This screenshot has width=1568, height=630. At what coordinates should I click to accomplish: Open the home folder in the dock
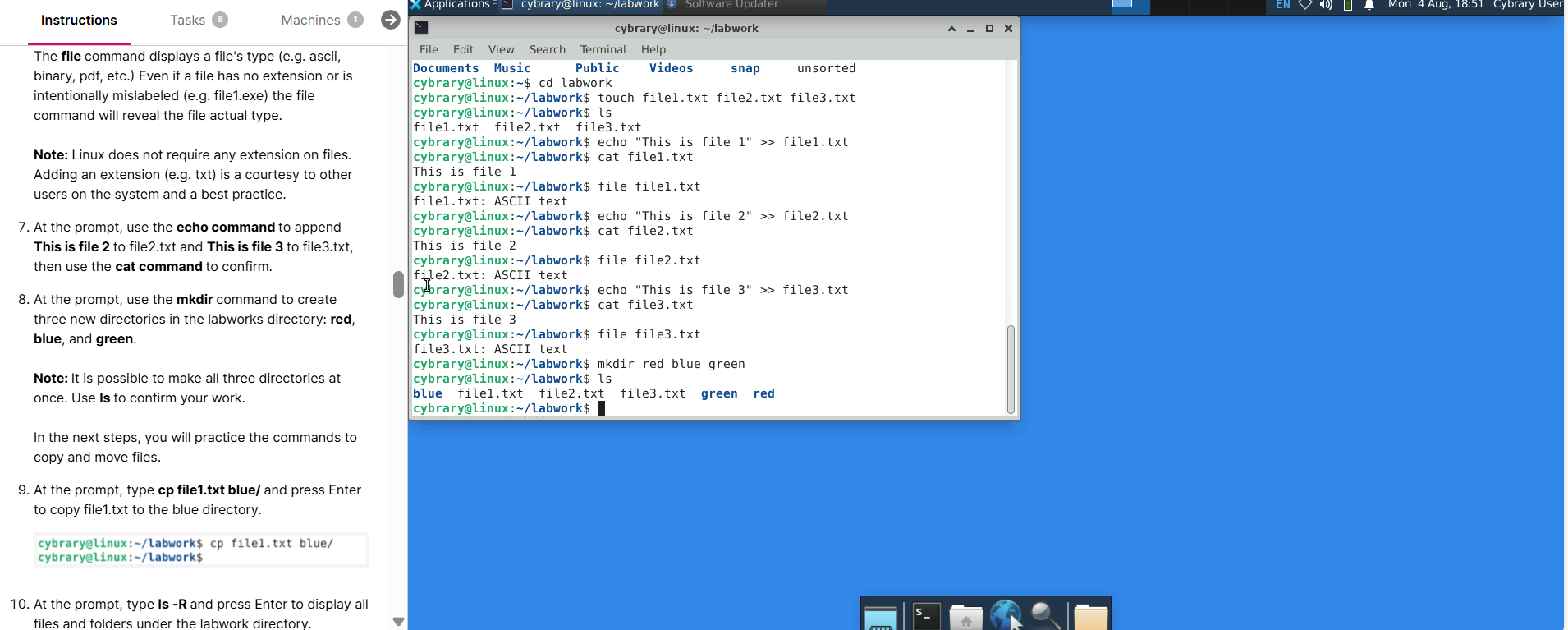(x=965, y=617)
